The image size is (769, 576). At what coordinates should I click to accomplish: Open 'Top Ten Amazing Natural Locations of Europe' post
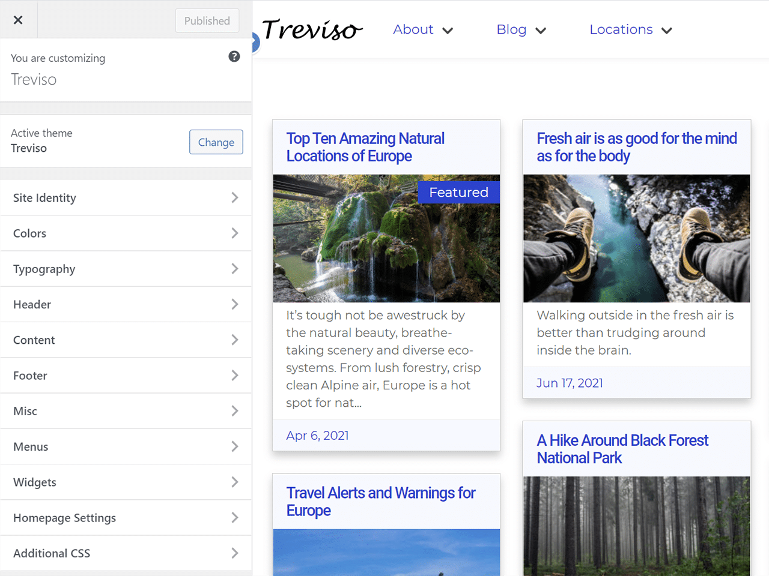tap(365, 147)
